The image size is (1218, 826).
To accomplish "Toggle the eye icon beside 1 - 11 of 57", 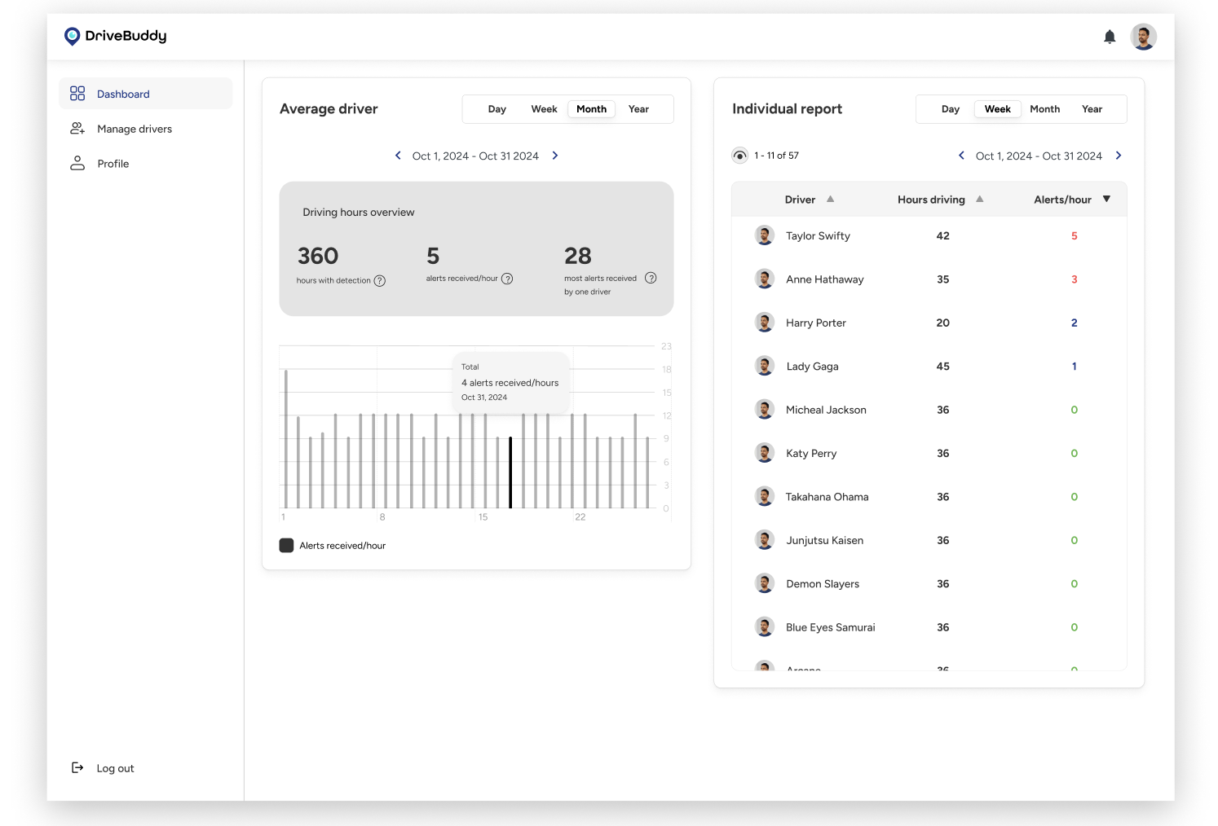I will coord(739,156).
